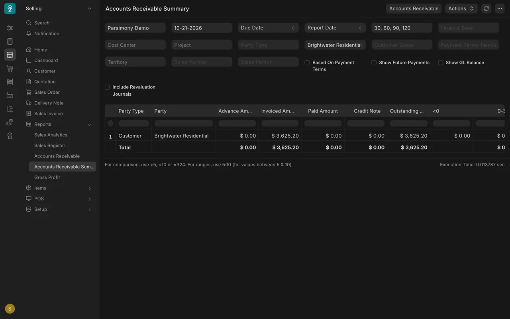Select Gross Profit report in sidebar
Image resolution: width=510 pixels, height=319 pixels.
click(x=47, y=177)
